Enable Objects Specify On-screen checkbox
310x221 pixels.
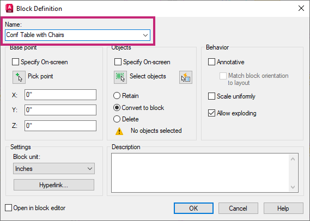(x=118, y=62)
